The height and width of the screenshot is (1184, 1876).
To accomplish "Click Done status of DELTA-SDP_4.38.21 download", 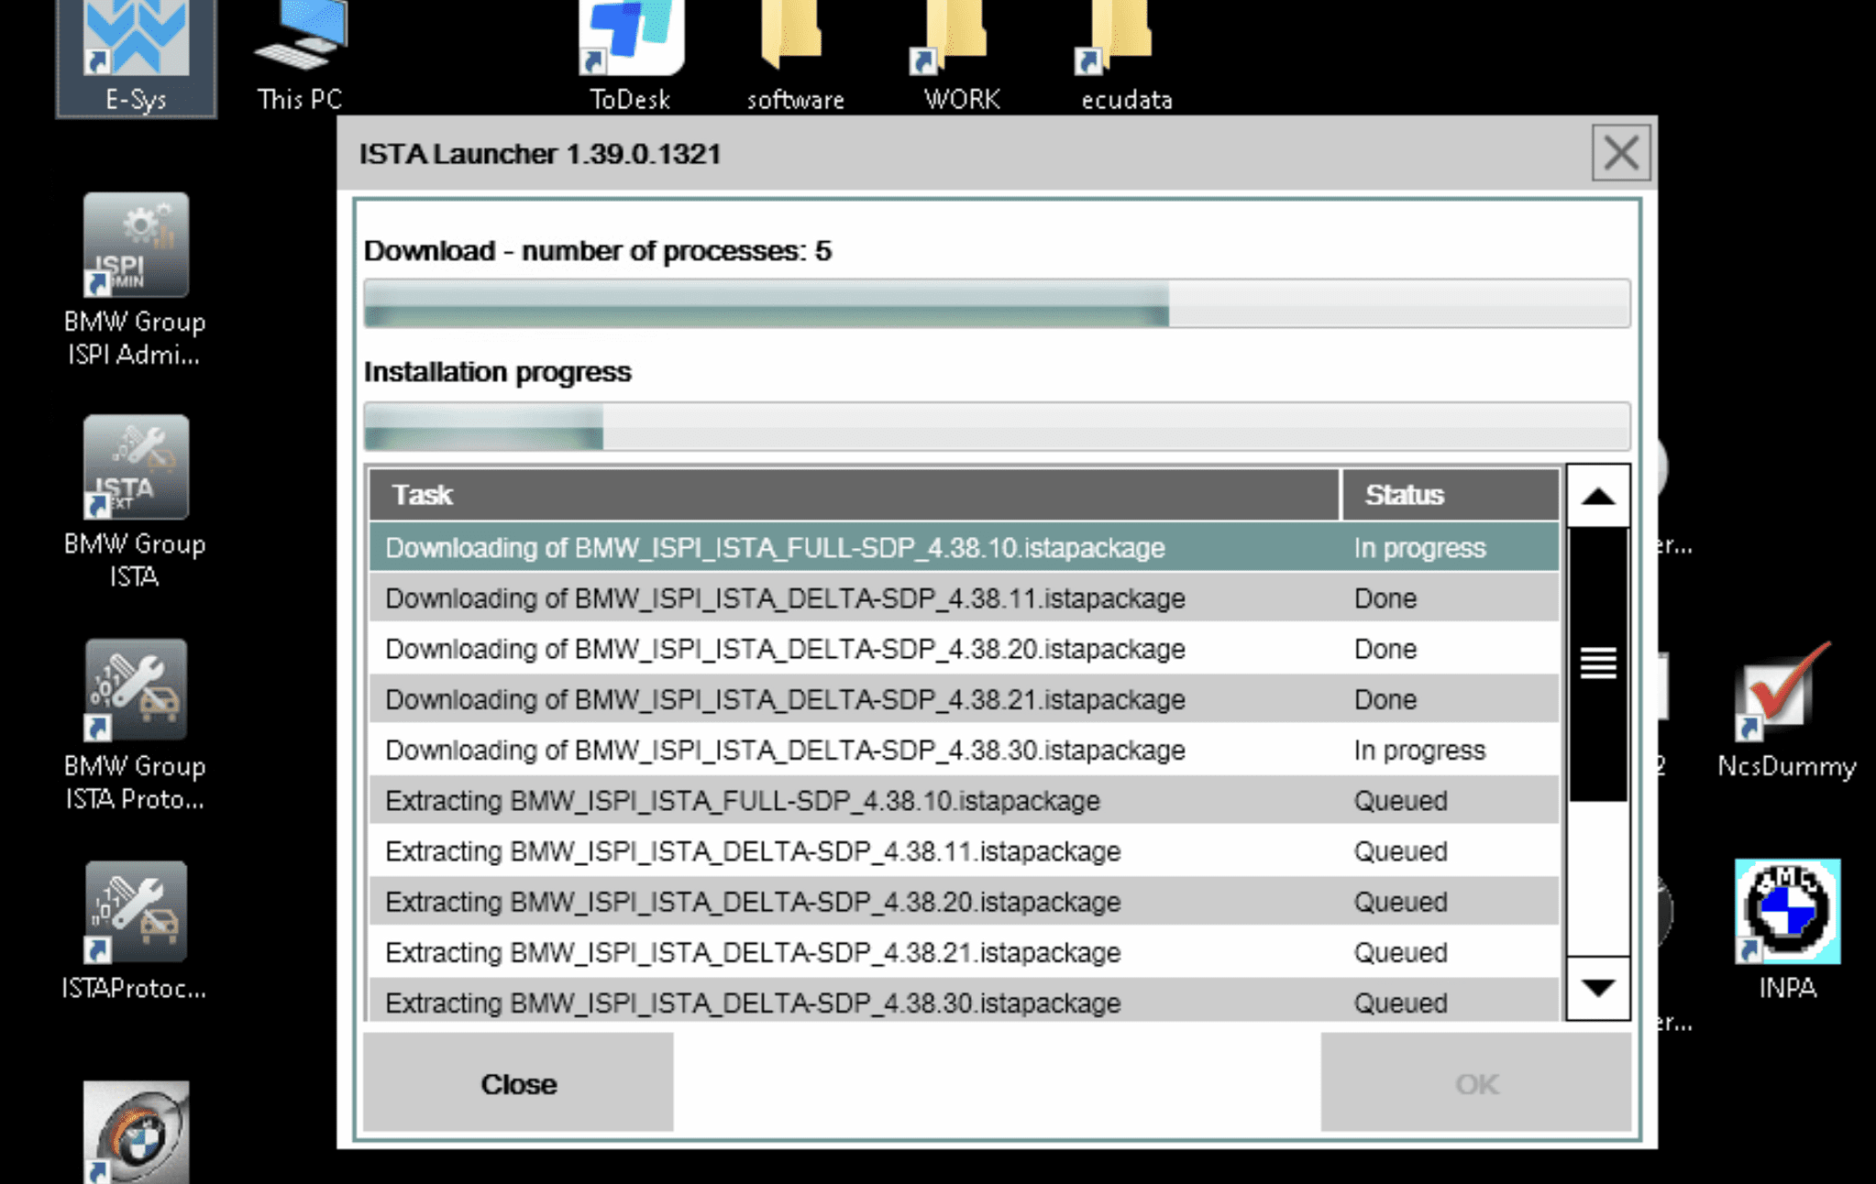I will click(1385, 699).
